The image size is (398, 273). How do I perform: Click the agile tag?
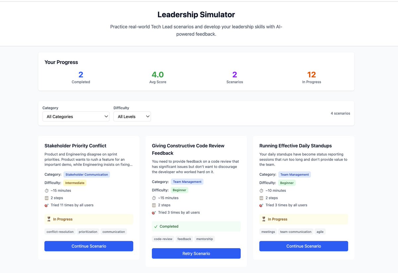tap(320, 232)
